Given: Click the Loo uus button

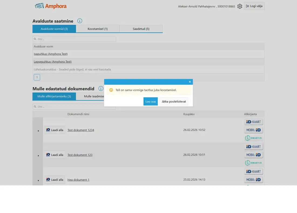Looking at the screenshot, I should [x=151, y=101].
